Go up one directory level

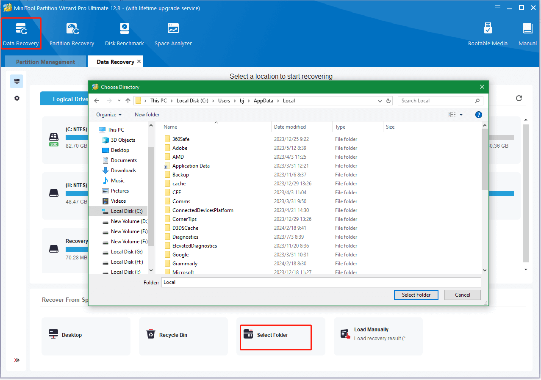point(128,101)
